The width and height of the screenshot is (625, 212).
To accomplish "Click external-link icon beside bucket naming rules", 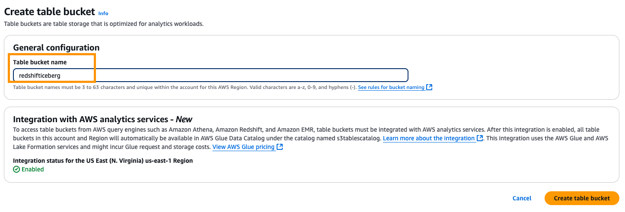I will coord(429,87).
